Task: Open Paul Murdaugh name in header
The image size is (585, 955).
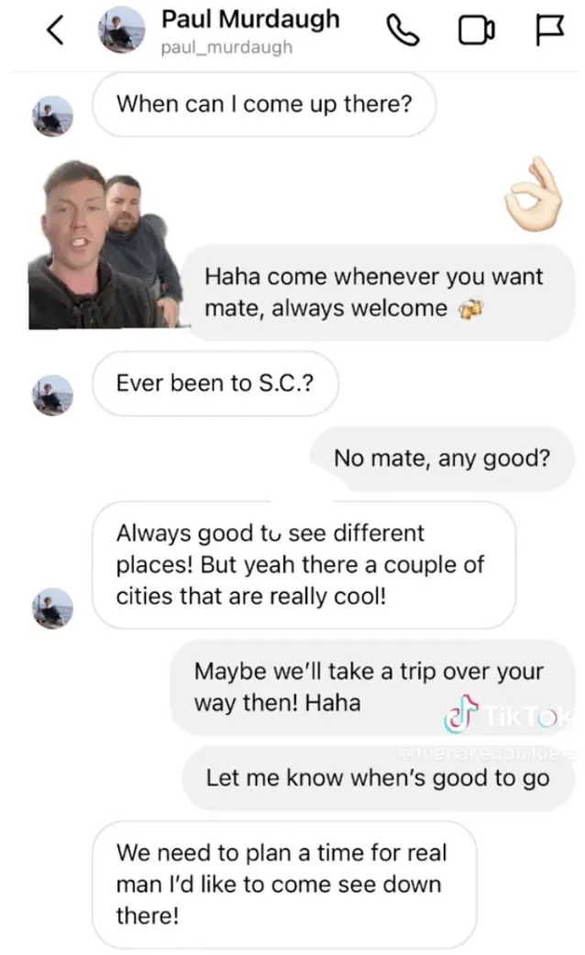Action: 250,19
